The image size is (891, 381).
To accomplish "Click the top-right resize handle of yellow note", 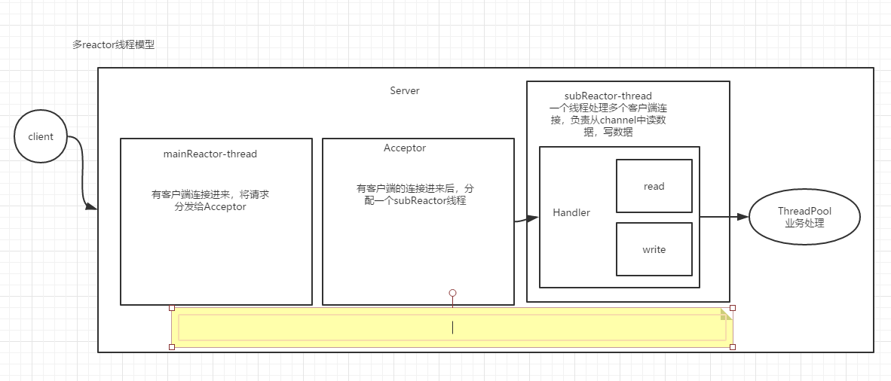I will 733,308.
